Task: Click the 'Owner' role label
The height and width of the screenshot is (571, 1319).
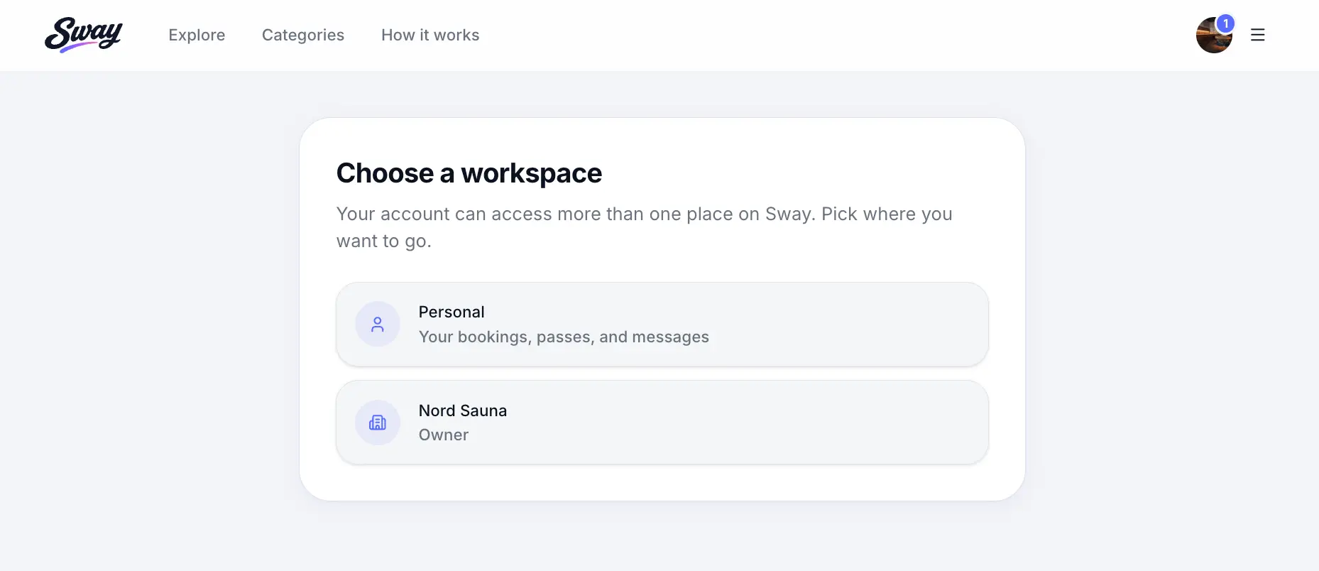Action: [x=444, y=435]
